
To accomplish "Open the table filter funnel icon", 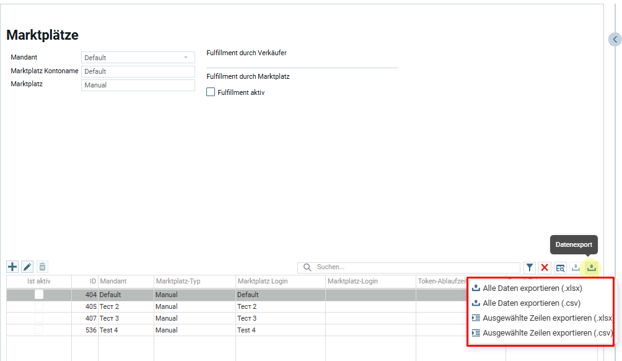I will [x=530, y=267].
